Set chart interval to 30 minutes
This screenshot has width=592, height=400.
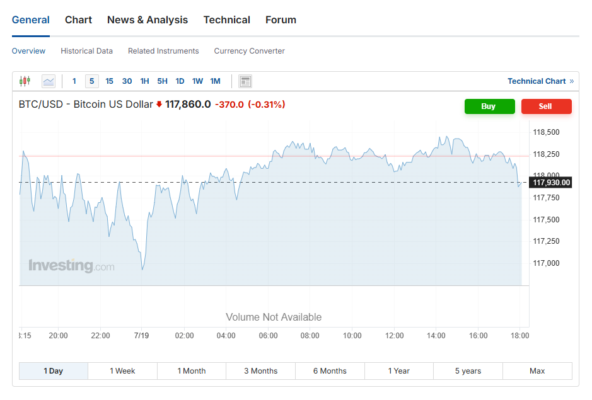[127, 81]
